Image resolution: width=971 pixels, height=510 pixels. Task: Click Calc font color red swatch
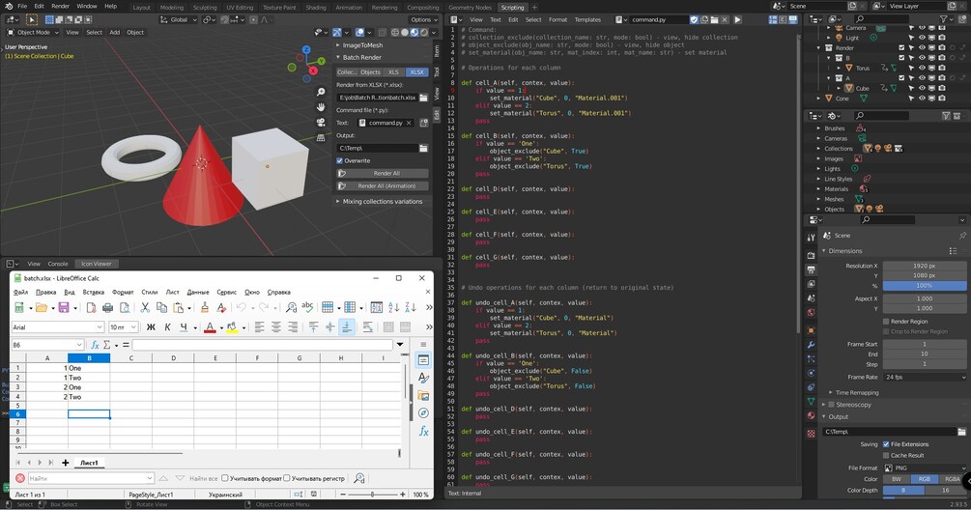tap(210, 326)
